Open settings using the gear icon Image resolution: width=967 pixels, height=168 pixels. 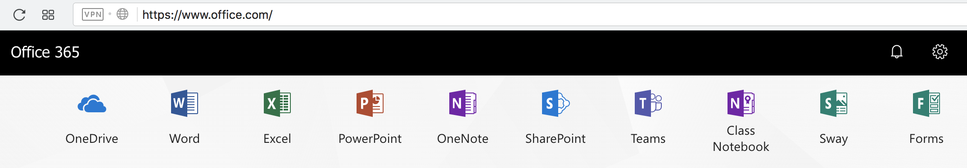tap(940, 52)
